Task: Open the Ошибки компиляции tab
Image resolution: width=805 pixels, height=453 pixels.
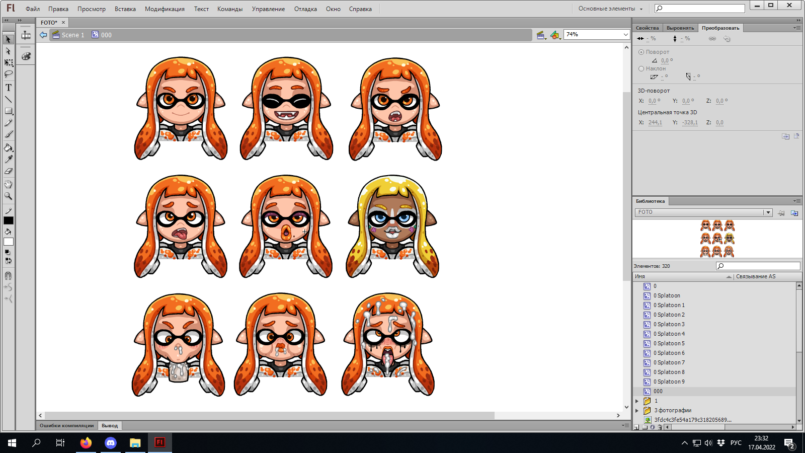Action: coord(67,426)
